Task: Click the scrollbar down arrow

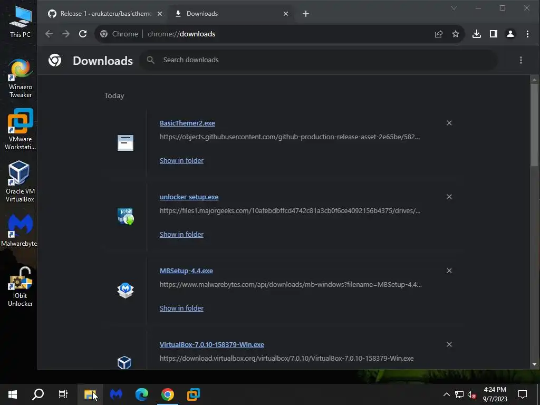Action: (534, 364)
